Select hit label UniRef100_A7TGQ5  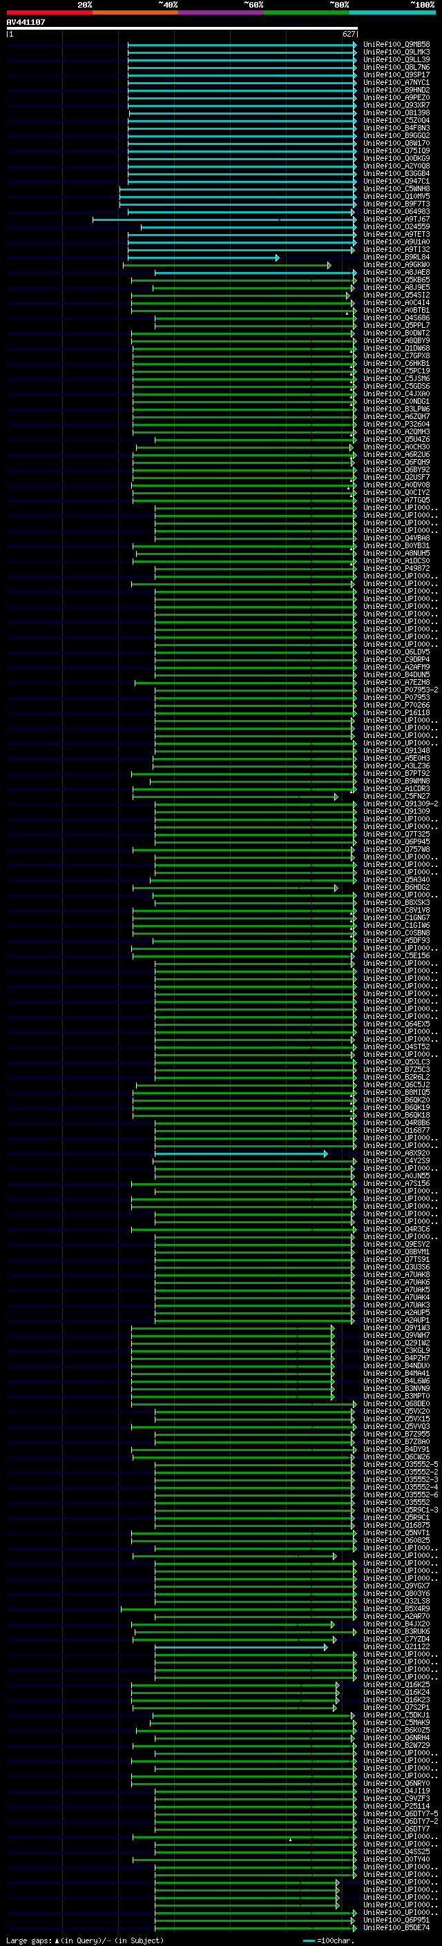396,500
